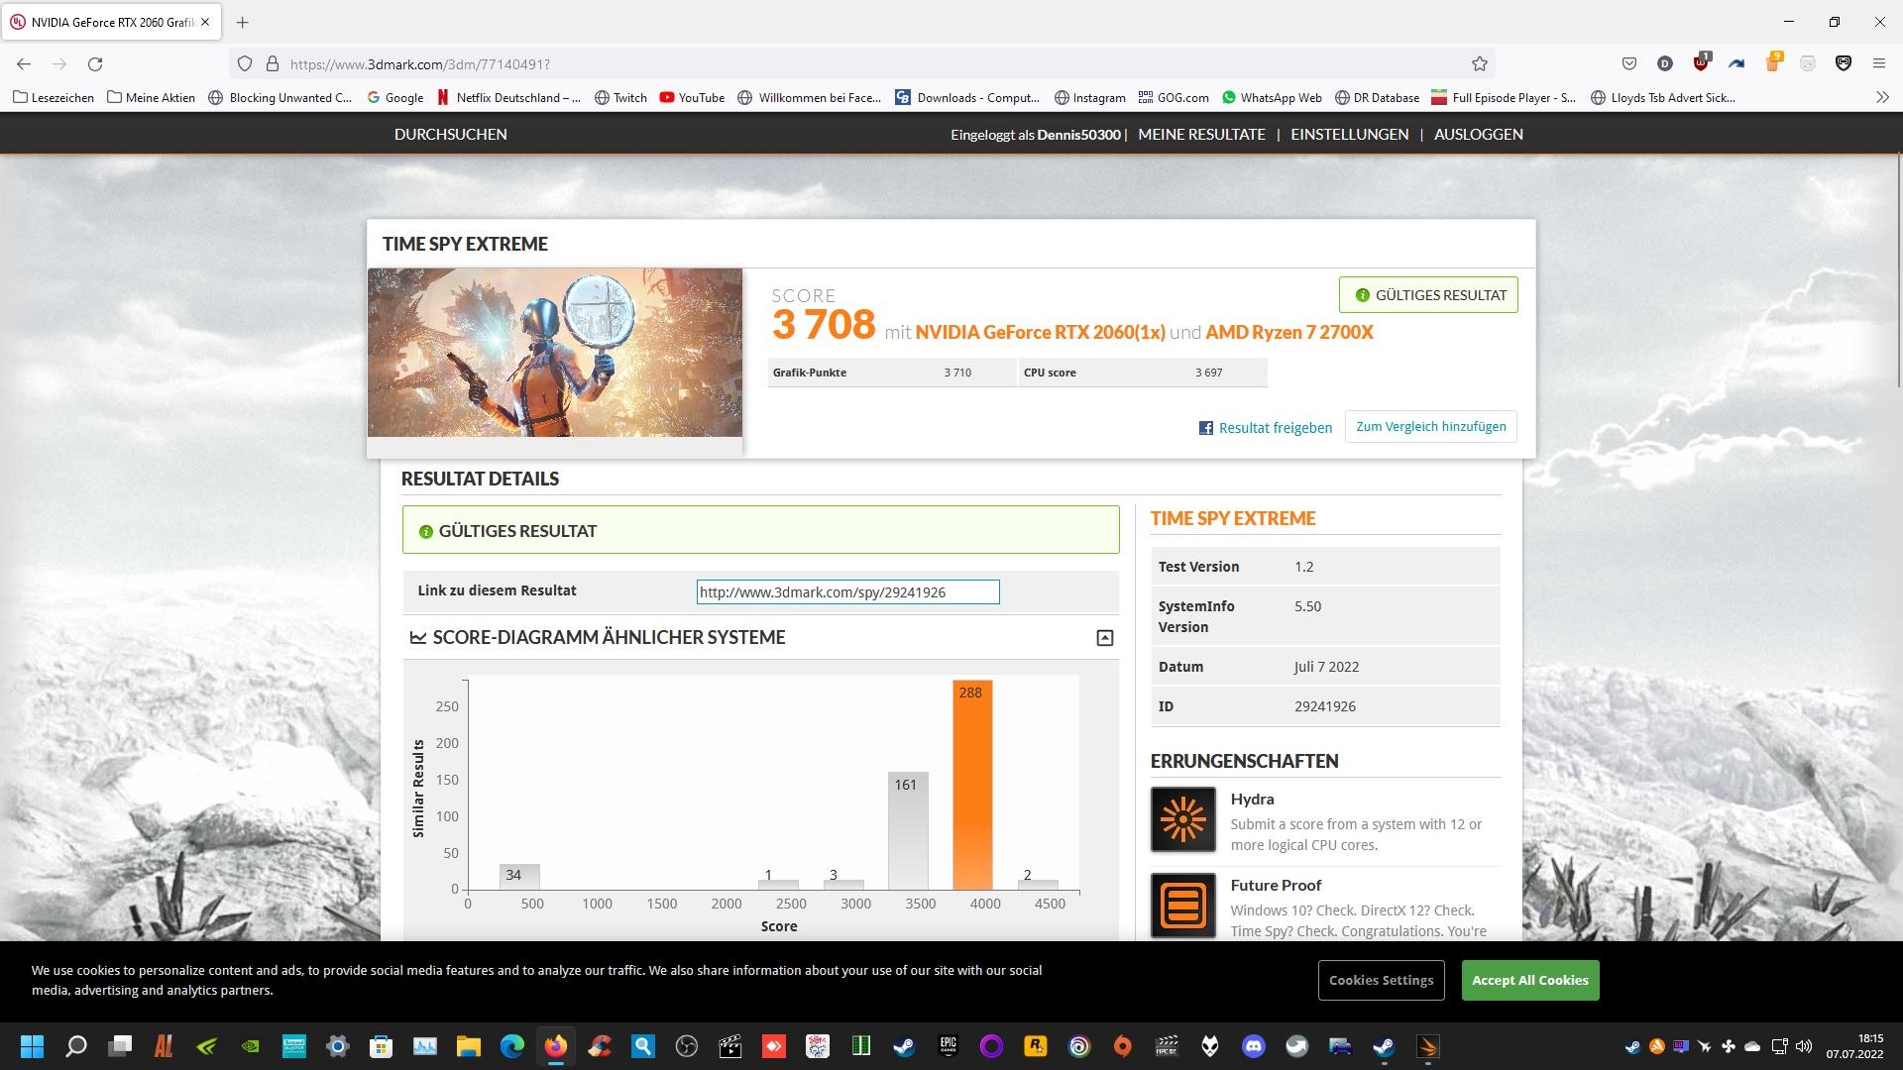Open the 3DMark app in the taskbar
The image size is (1903, 1070).
1427,1046
